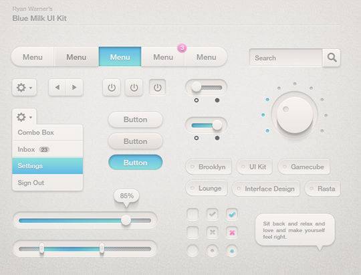
Task: Open the first Menu tab
Action: click(x=33, y=57)
